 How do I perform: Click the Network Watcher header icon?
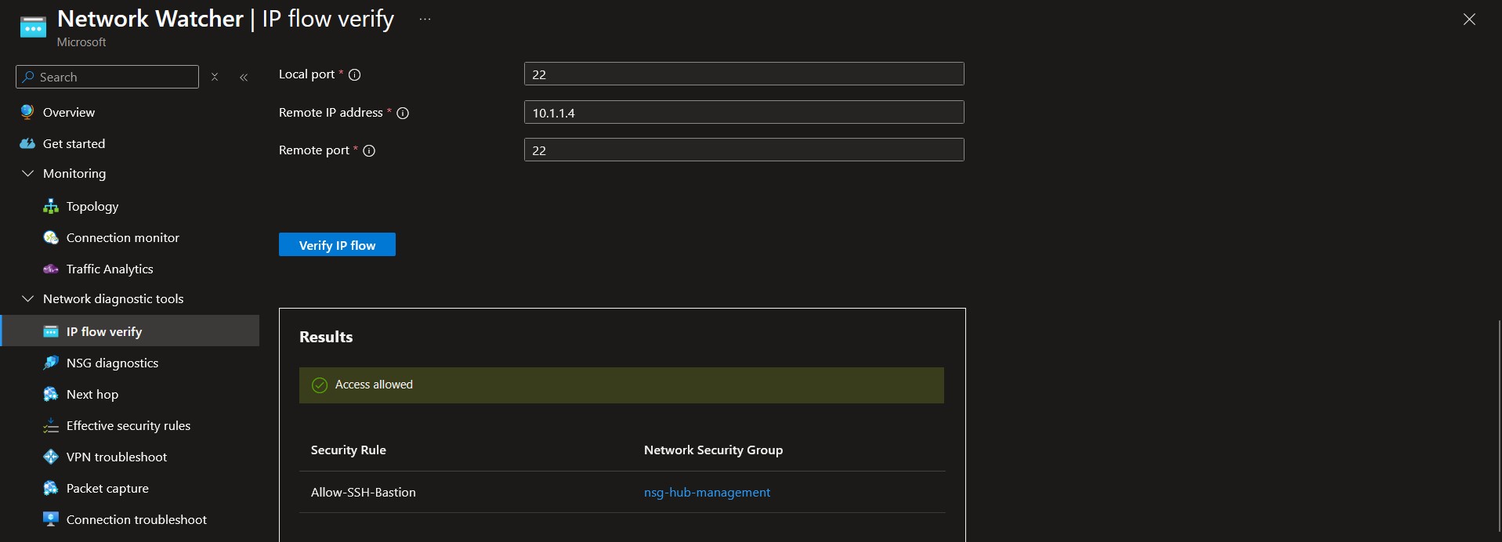click(x=33, y=27)
